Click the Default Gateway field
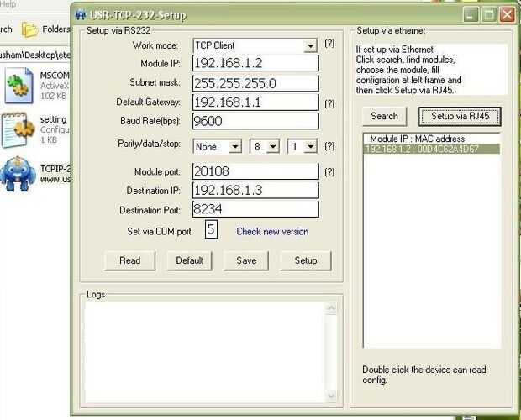Image resolution: width=521 pixels, height=420 pixels. pyautogui.click(x=255, y=102)
